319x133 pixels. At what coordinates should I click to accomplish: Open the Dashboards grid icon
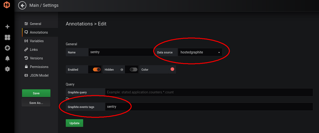tap(7, 37)
